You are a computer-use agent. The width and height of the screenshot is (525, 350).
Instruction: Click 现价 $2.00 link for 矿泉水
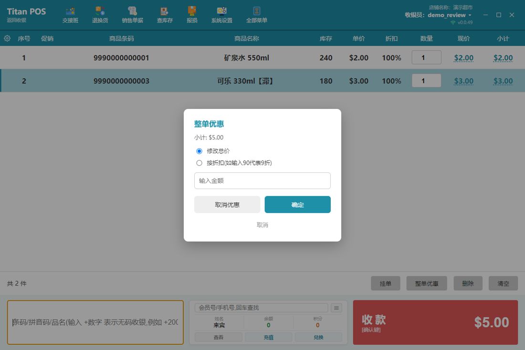(x=463, y=58)
